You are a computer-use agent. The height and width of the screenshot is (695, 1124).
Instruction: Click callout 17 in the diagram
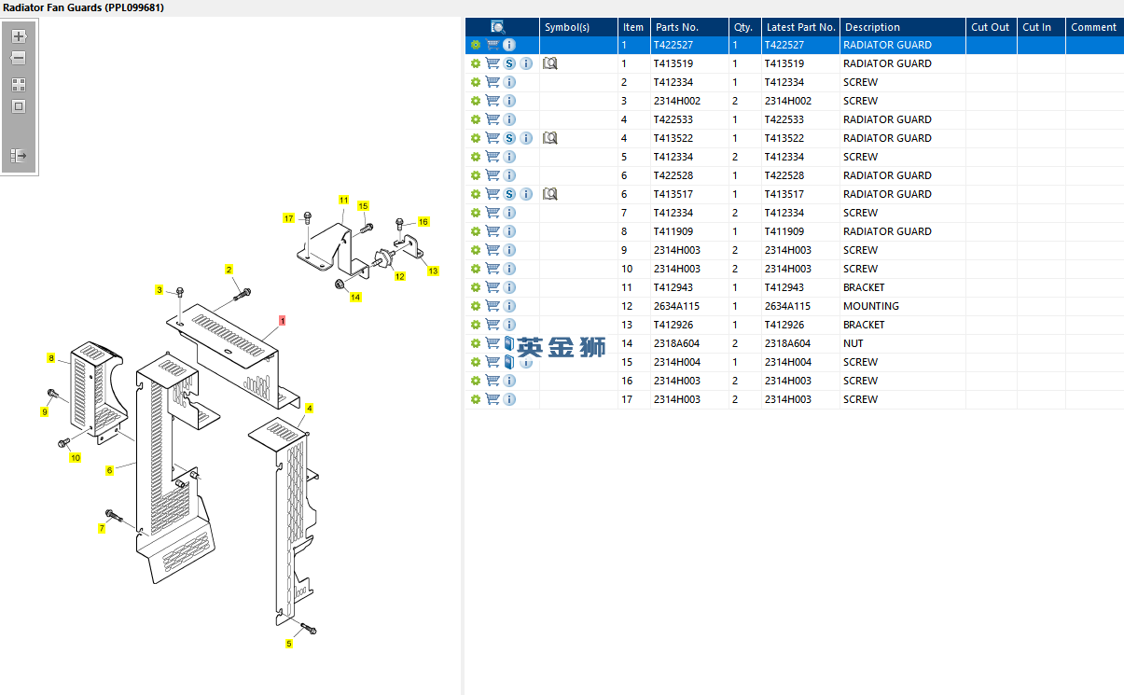click(x=289, y=218)
